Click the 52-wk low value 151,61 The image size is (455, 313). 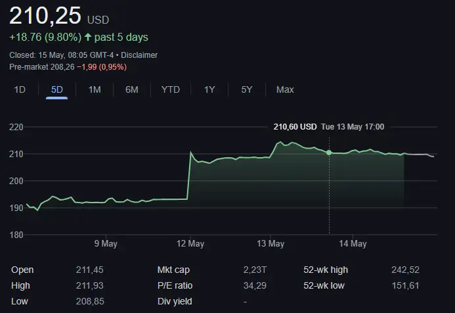(405, 285)
